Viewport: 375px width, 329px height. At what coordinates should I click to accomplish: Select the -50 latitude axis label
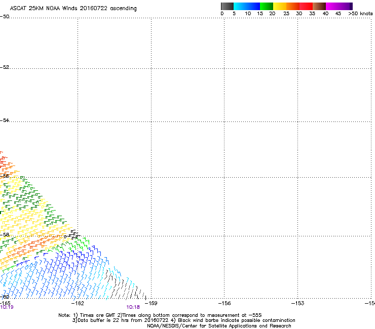5,17
